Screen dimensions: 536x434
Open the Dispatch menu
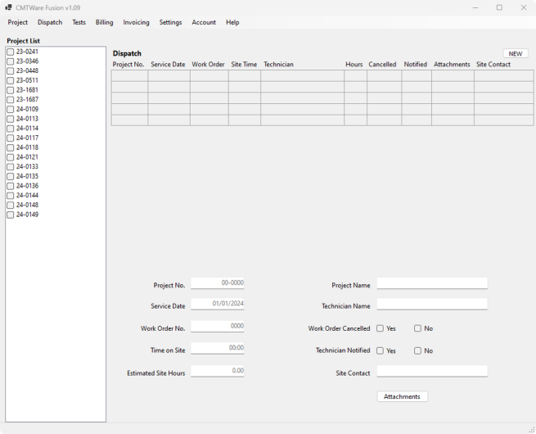(x=50, y=22)
